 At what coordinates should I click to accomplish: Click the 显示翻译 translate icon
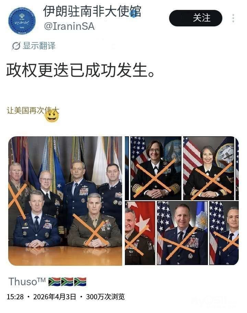pyautogui.click(x=16, y=46)
